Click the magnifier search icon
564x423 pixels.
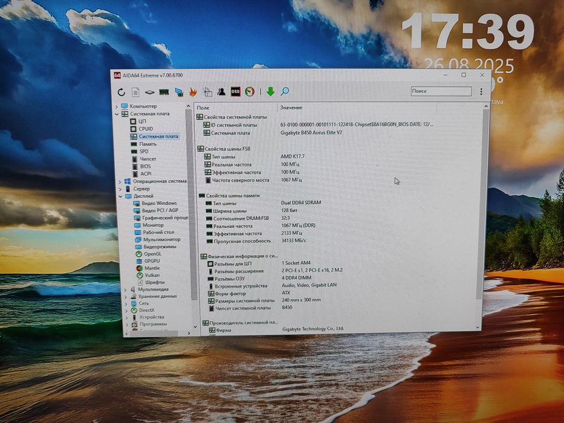(285, 91)
